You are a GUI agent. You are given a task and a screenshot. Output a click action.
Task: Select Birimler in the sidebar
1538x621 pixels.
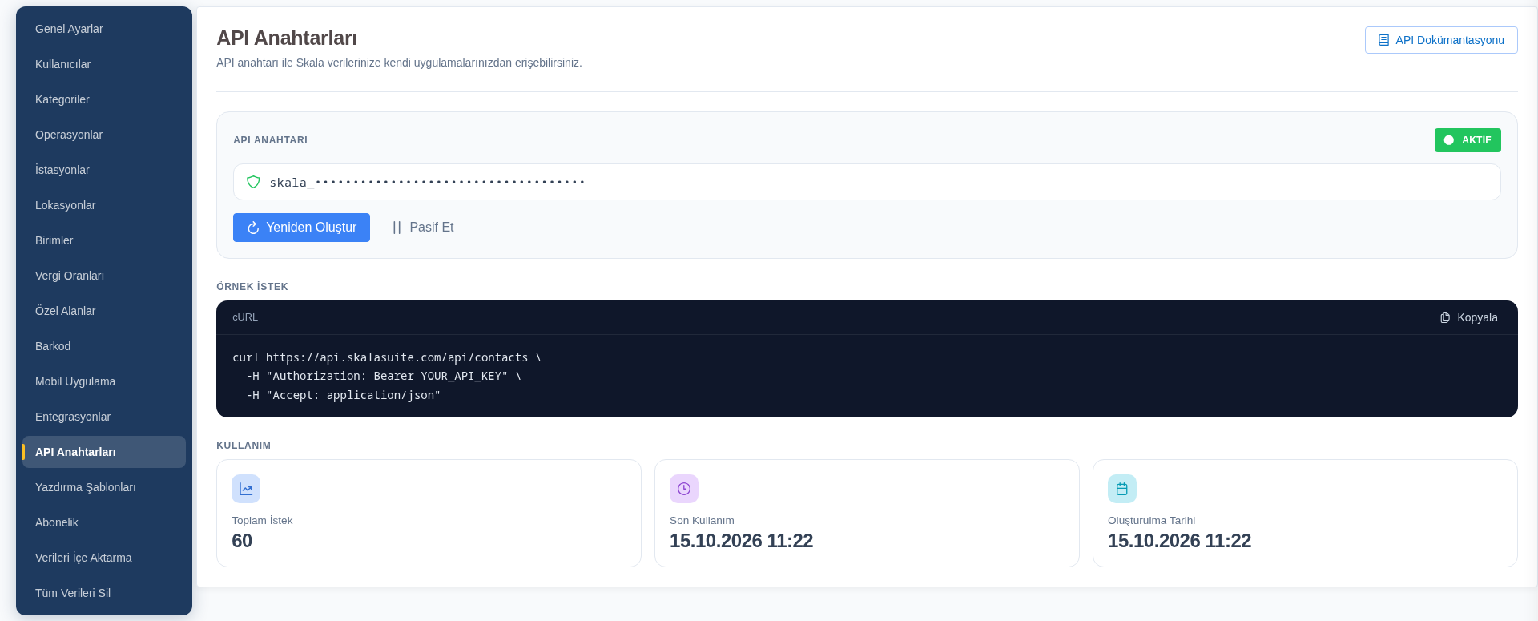(104, 240)
